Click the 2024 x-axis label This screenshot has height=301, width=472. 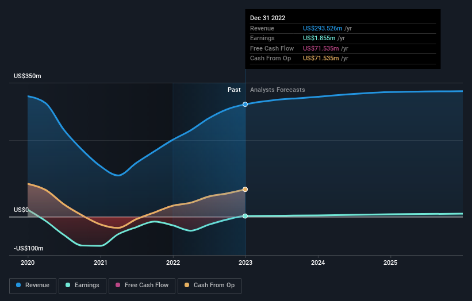[318, 263]
